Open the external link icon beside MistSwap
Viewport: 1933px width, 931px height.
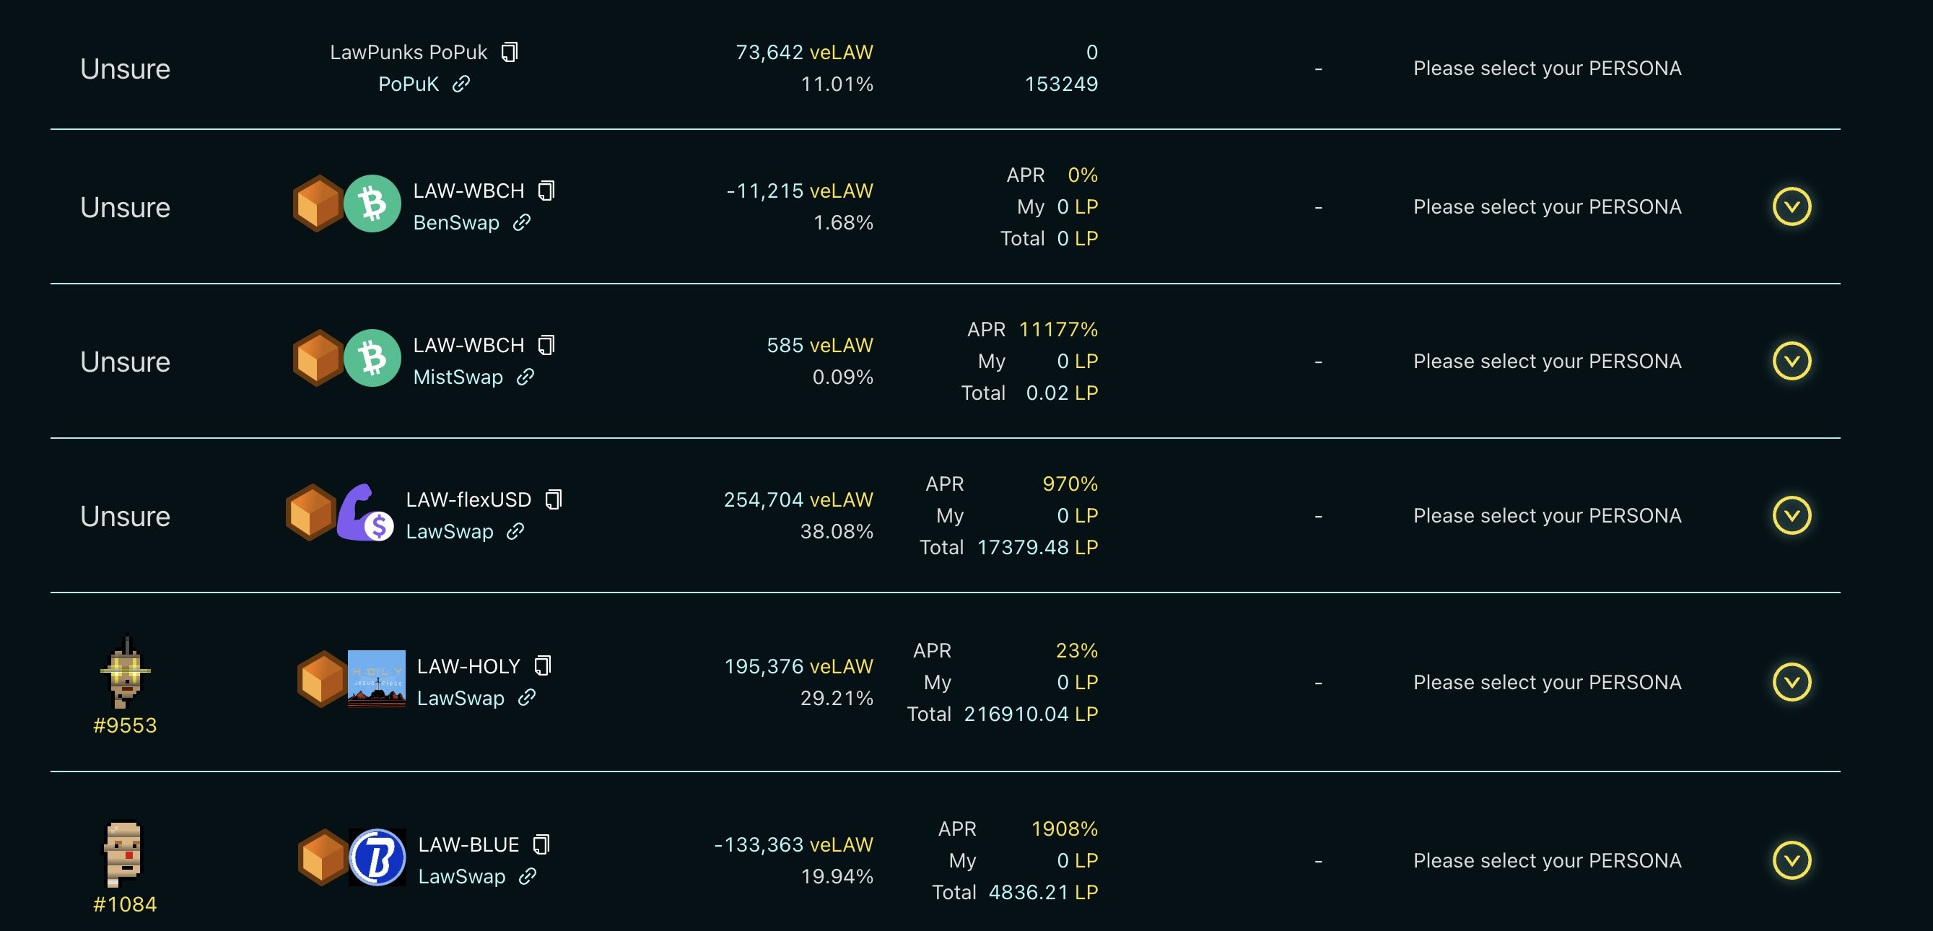(525, 377)
